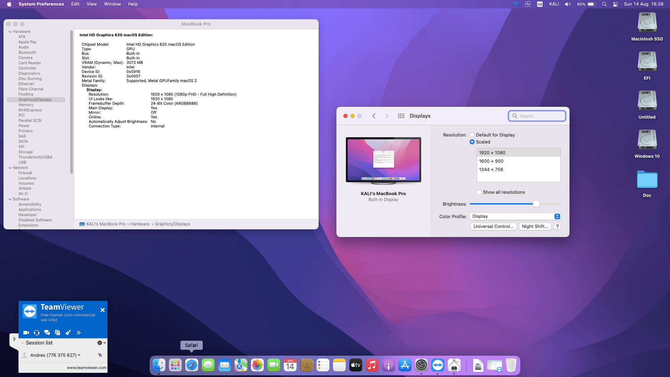The width and height of the screenshot is (670, 377).
Task: Select Default for Display resolution option
Action: point(472,135)
